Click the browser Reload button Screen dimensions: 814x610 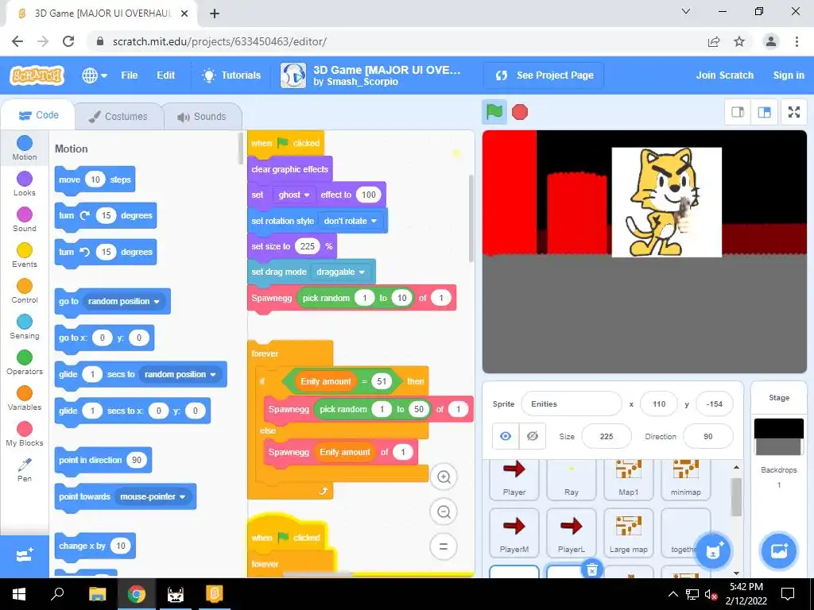pos(68,41)
